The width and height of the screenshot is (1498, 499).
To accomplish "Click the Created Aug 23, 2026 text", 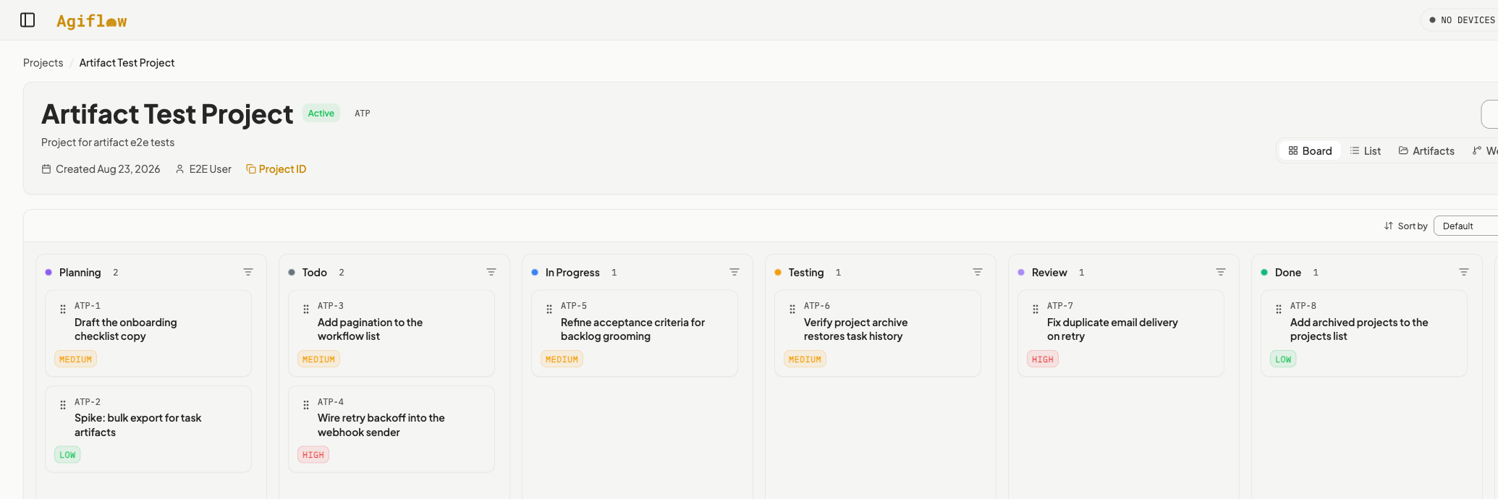I will click(x=108, y=169).
